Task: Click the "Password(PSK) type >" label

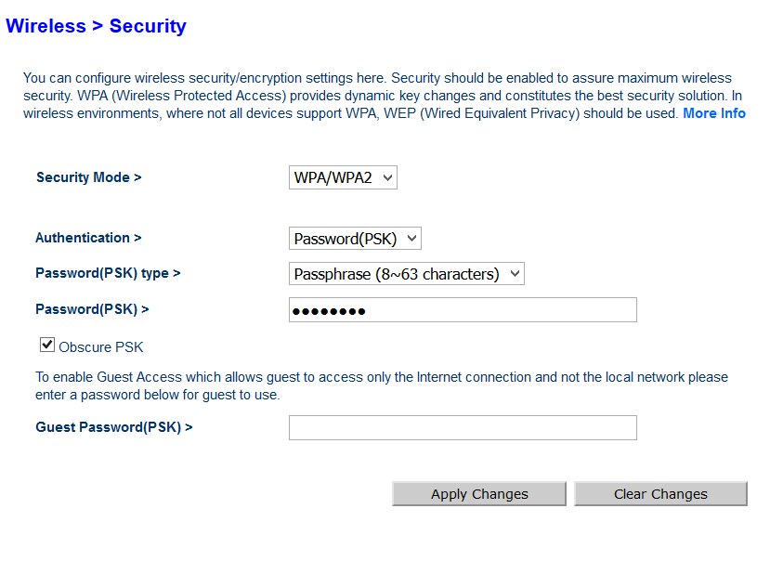Action: pos(108,273)
